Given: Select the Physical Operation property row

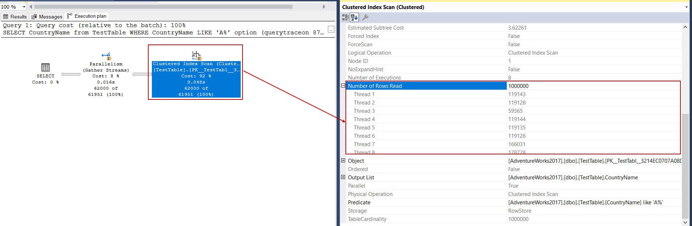Looking at the screenshot, I should pos(514,194).
